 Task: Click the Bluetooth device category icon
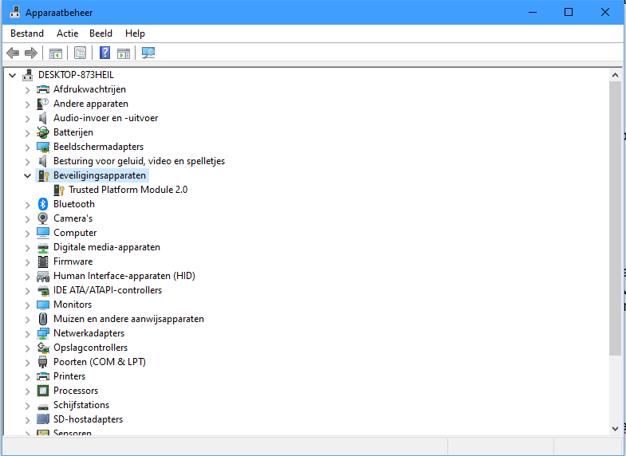click(x=43, y=204)
